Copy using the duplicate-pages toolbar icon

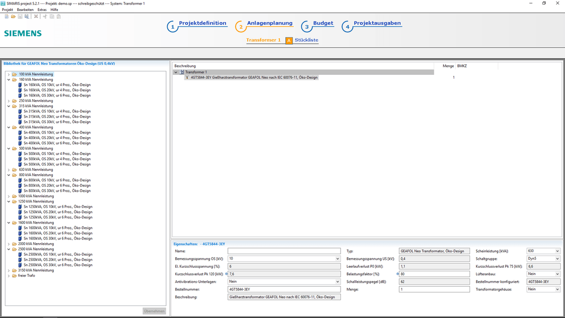pyautogui.click(x=52, y=16)
